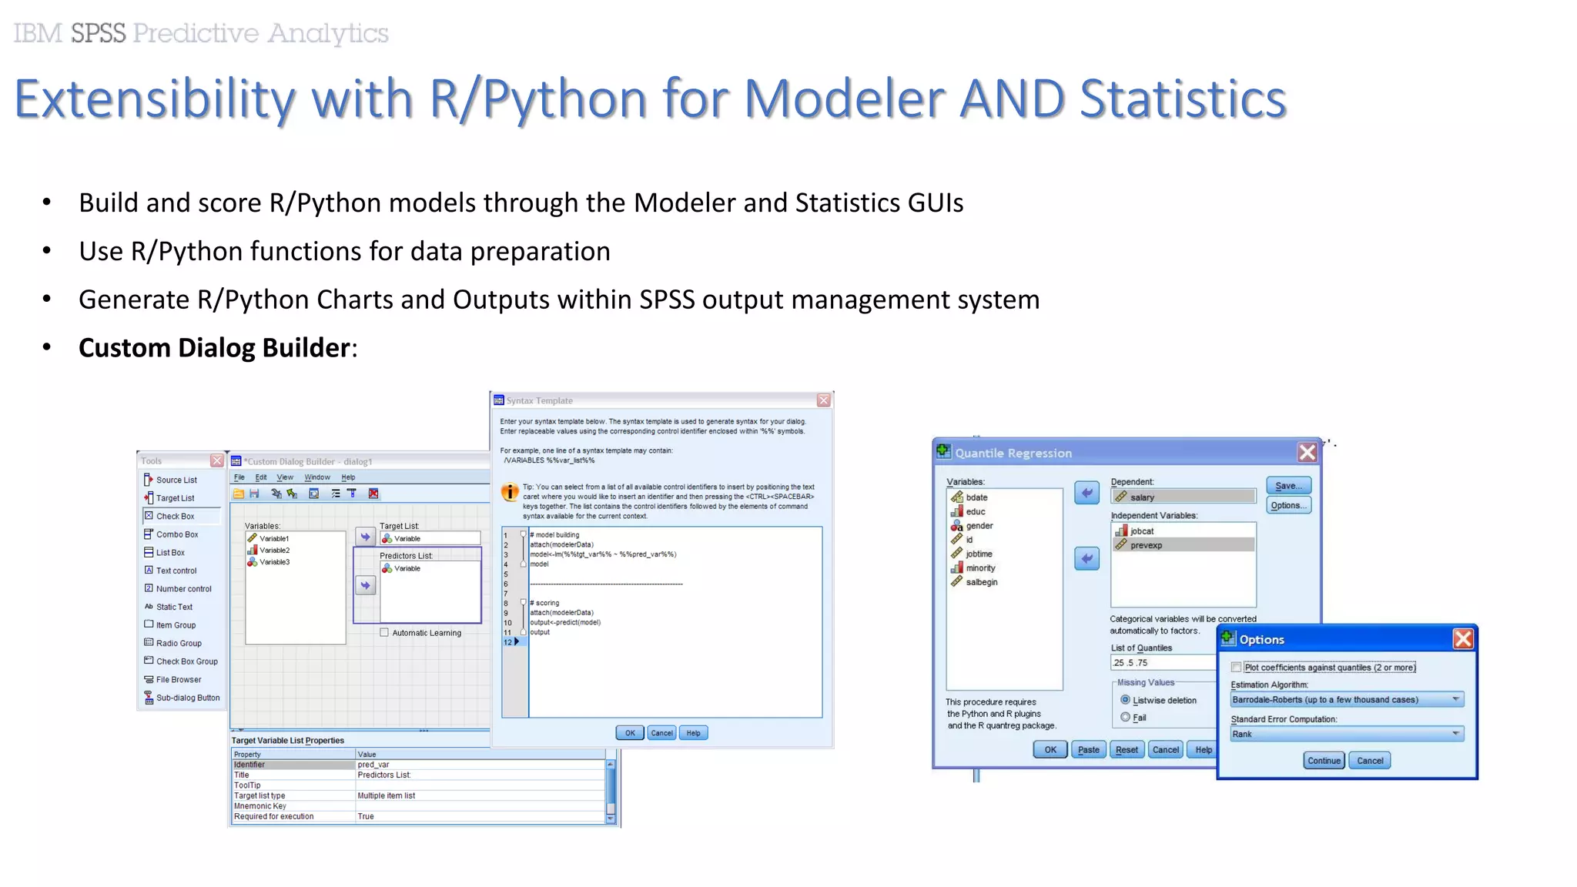Toggle the Automatic Learning checkbox

point(383,632)
